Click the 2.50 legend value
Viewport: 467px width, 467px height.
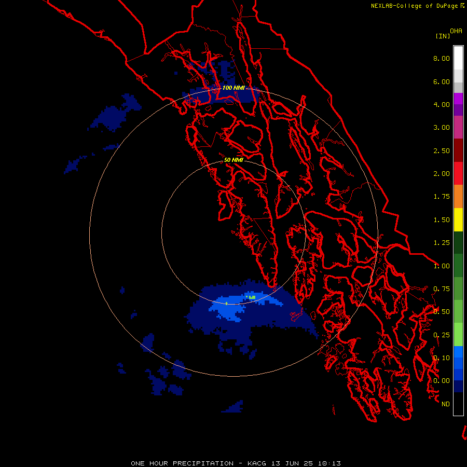pos(442,150)
